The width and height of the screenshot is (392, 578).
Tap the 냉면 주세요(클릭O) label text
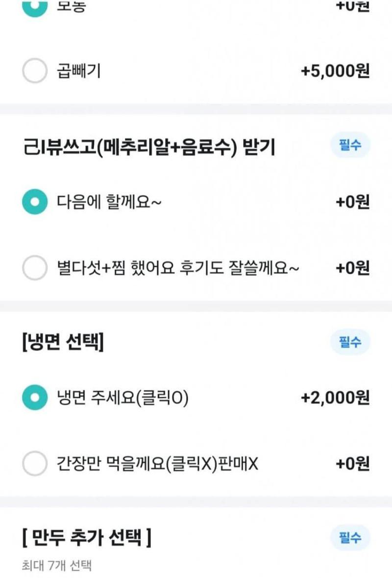click(123, 399)
